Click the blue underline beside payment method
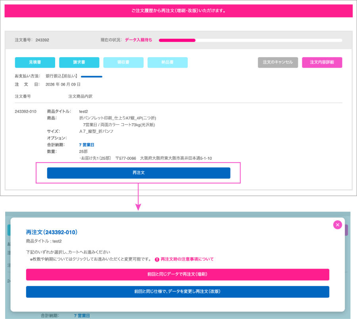This screenshot has height=319, width=357. [x=92, y=76]
